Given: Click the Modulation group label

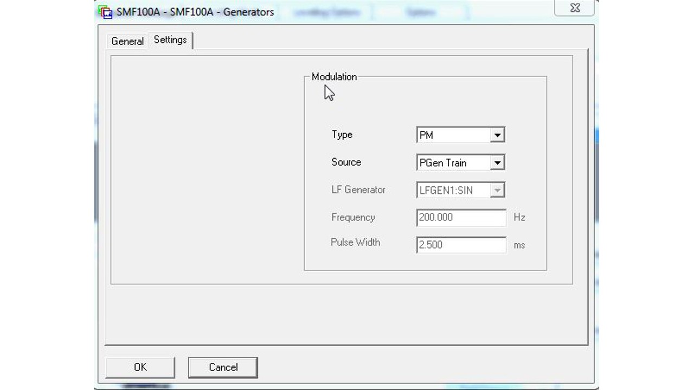Looking at the screenshot, I should tap(334, 77).
